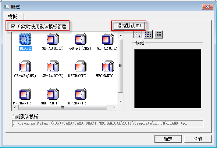Click the current default template path field
This screenshot has width=217, height=148.
click(x=108, y=123)
